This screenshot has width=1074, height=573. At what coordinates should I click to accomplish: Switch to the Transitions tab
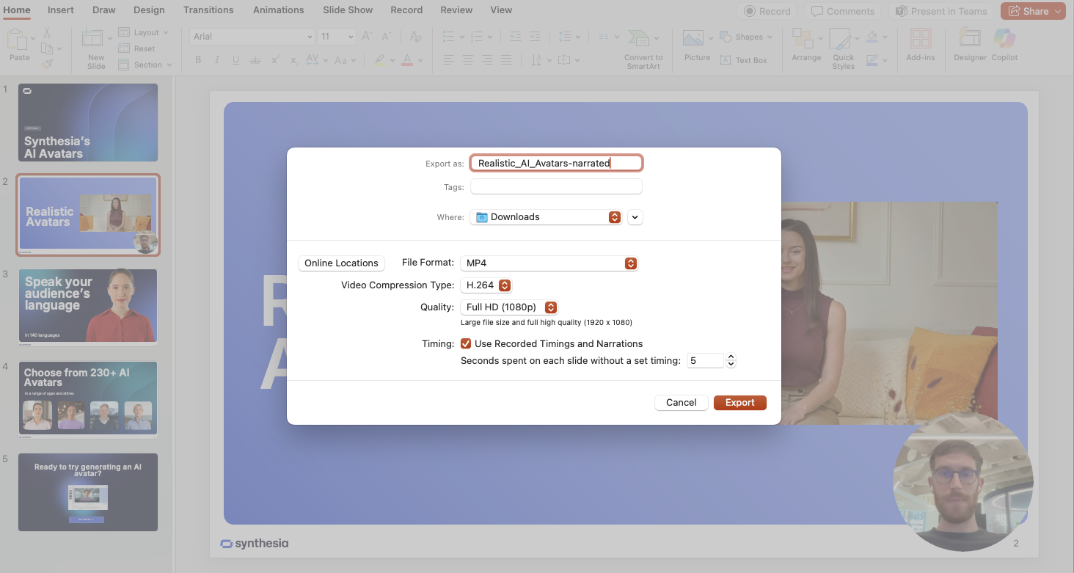(x=208, y=10)
